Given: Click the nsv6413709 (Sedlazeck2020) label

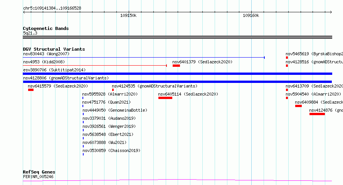Looking at the screenshot, I should [x=314, y=86].
